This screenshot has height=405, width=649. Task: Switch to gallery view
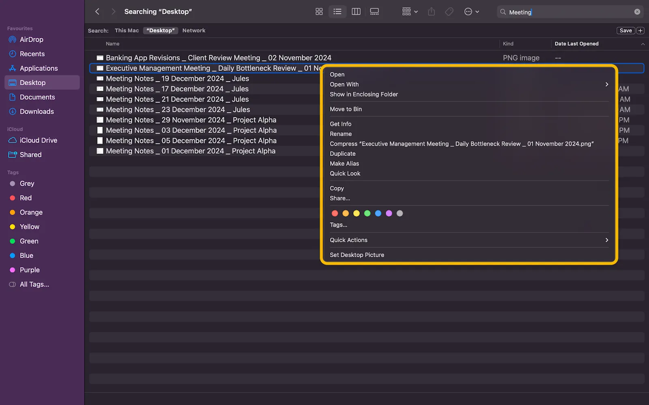(374, 12)
